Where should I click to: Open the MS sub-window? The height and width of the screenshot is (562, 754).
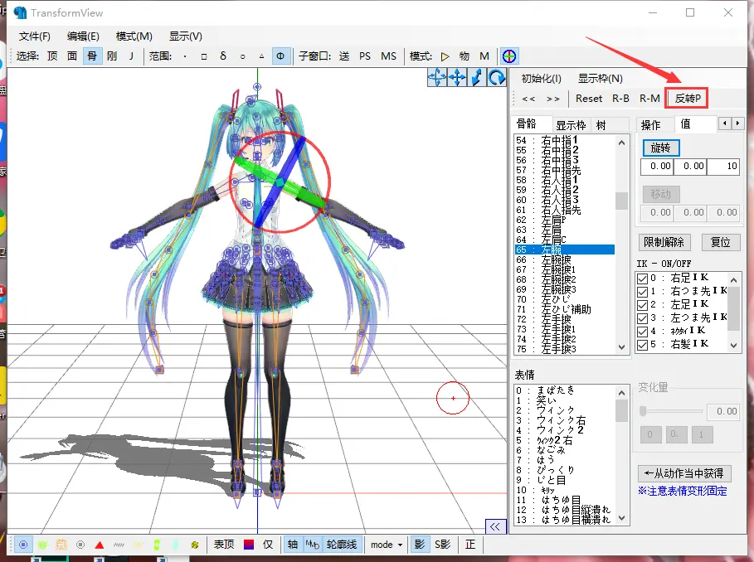[388, 56]
